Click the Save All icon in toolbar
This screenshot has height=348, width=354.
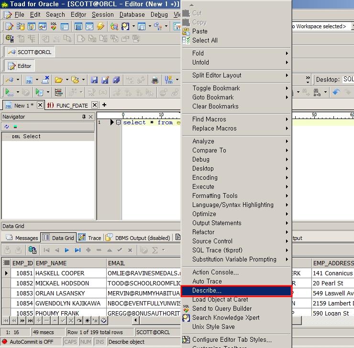point(116,80)
